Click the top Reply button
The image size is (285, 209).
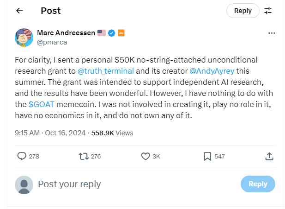pyautogui.click(x=243, y=11)
